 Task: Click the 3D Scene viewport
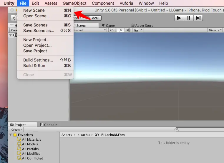pos(147,76)
